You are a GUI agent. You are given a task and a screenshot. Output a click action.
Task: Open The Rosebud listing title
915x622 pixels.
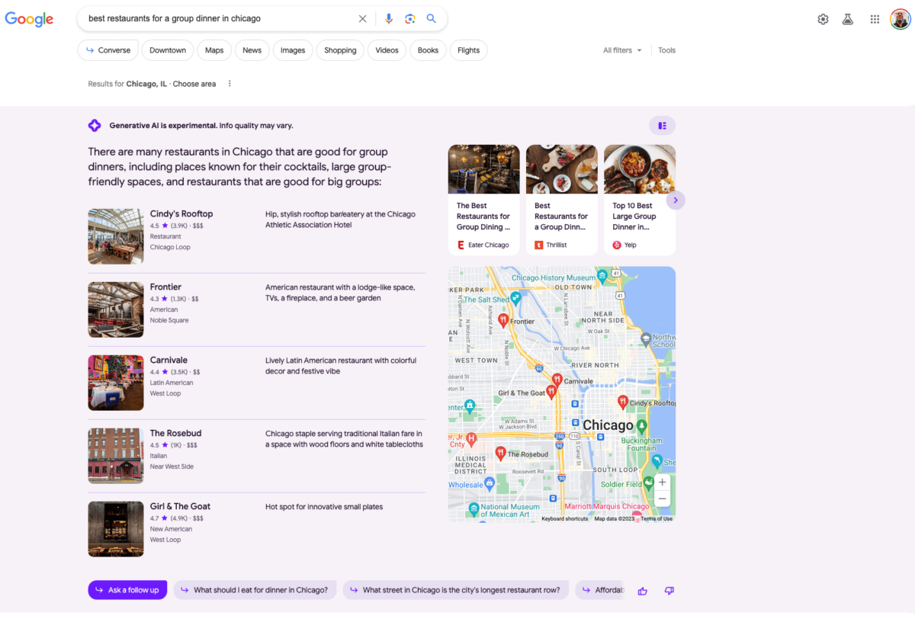tap(175, 434)
